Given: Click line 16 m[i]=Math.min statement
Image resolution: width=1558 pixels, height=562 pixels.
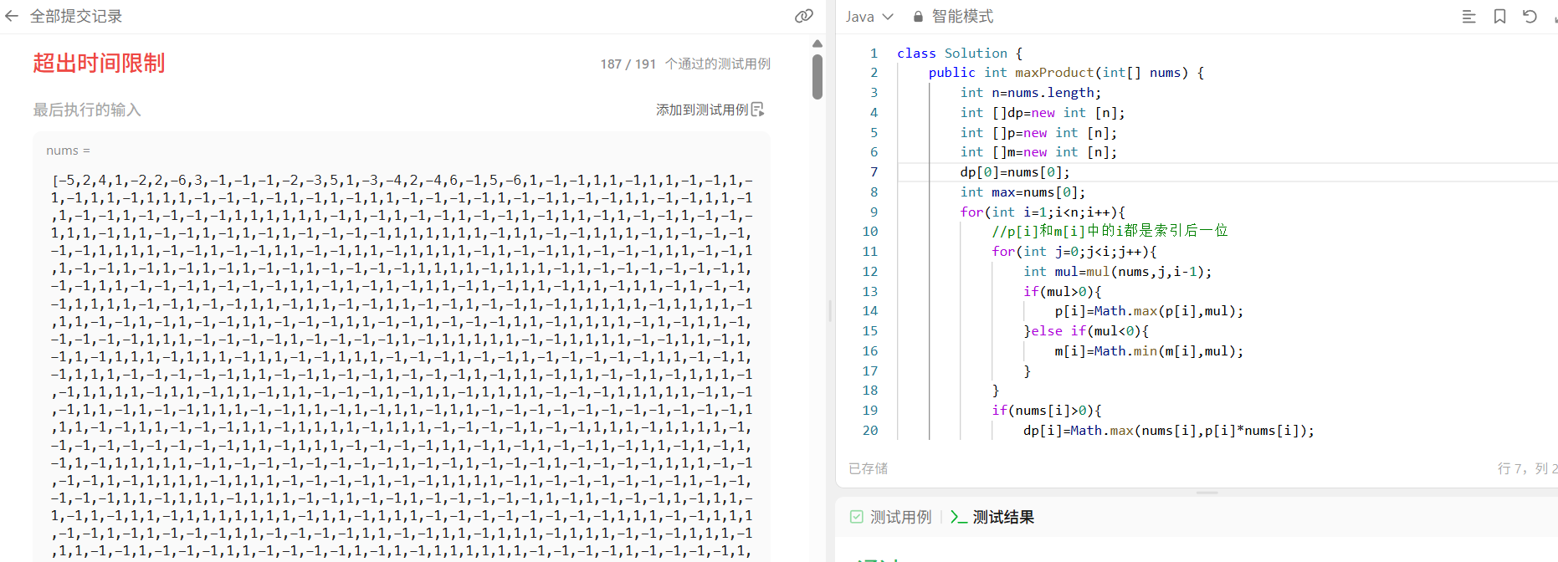Looking at the screenshot, I should 1149,351.
